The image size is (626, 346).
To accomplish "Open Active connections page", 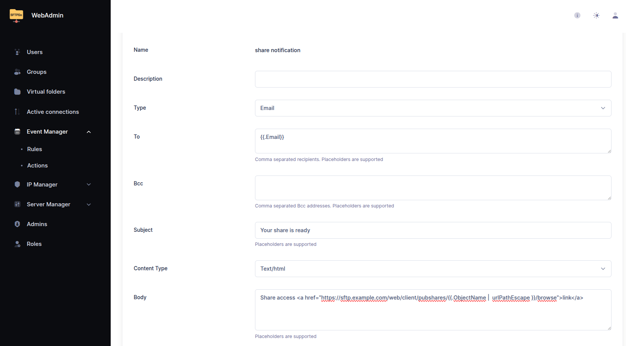I will [53, 112].
